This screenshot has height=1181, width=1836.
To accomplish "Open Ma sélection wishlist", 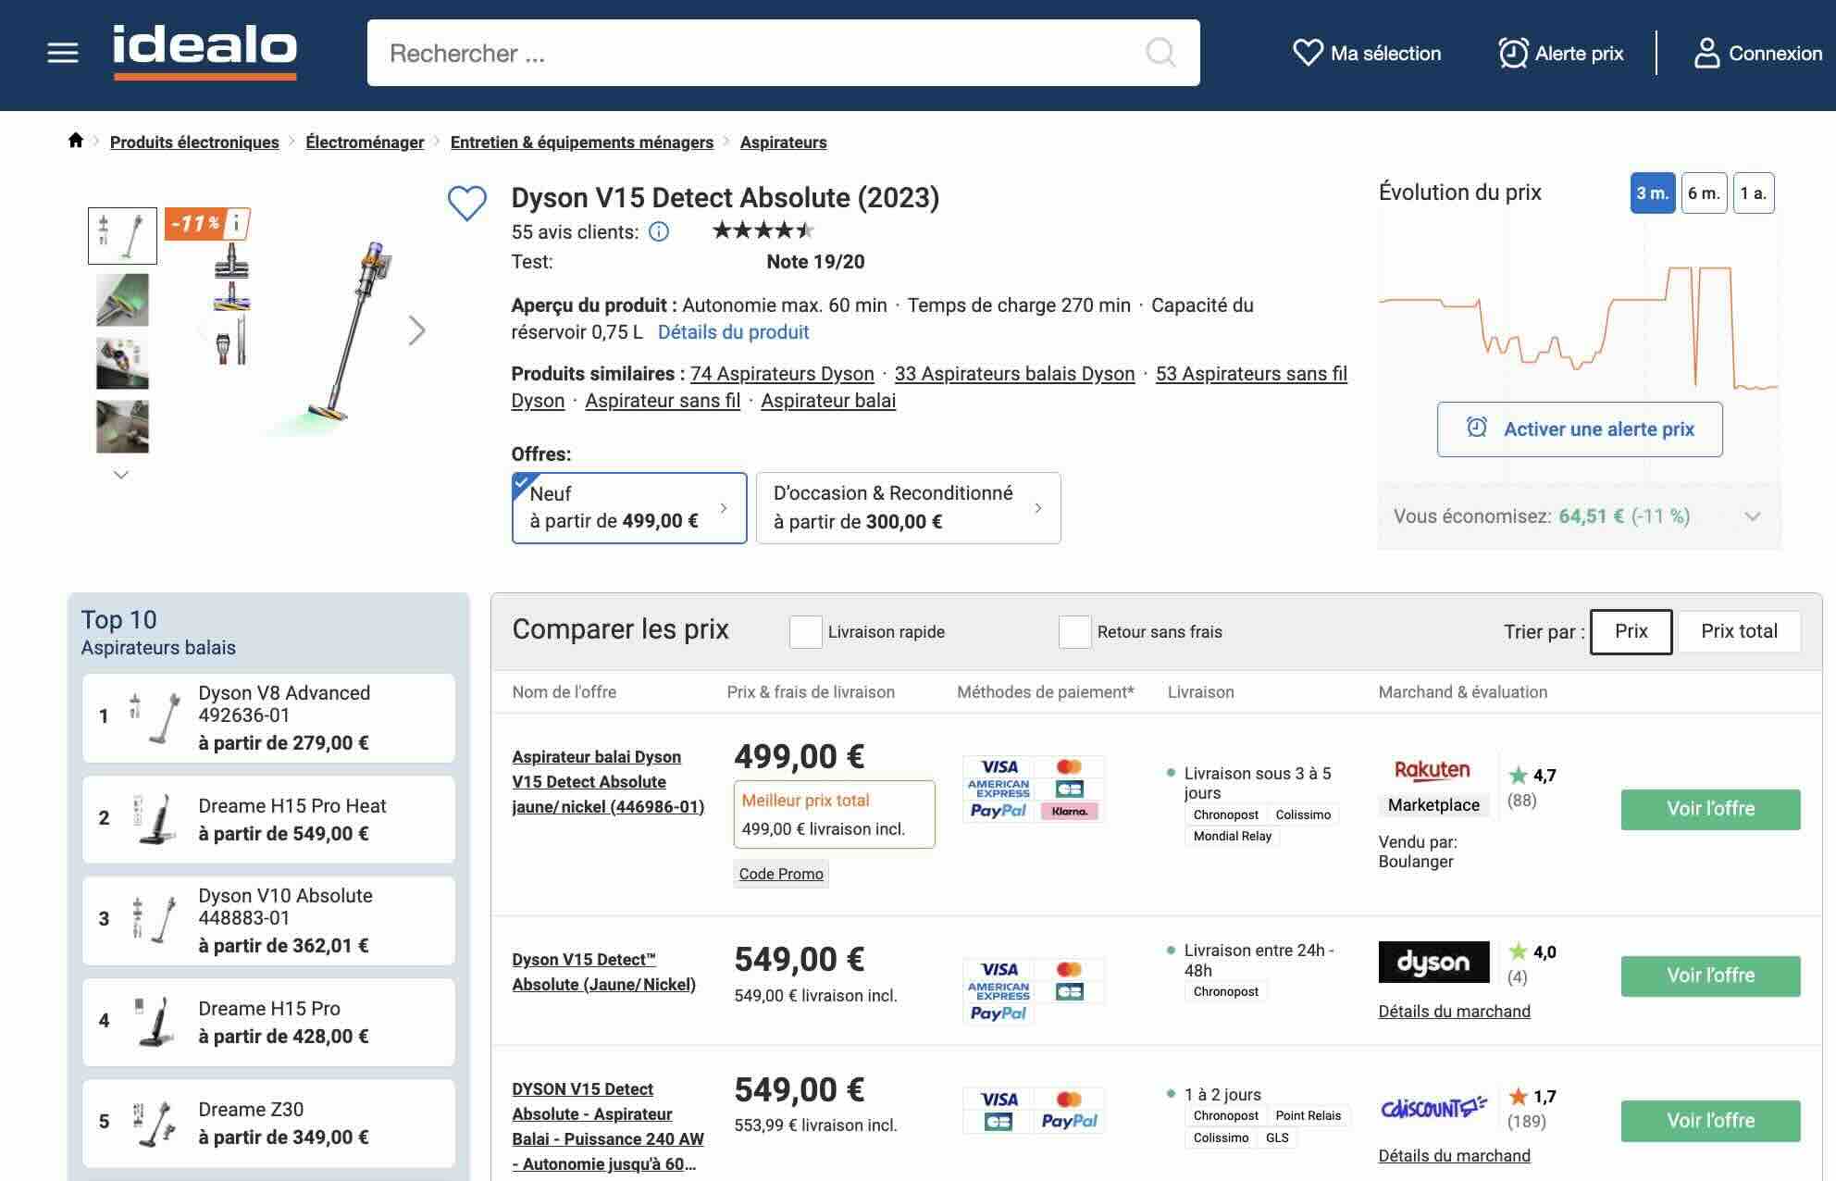I will tap(1367, 53).
